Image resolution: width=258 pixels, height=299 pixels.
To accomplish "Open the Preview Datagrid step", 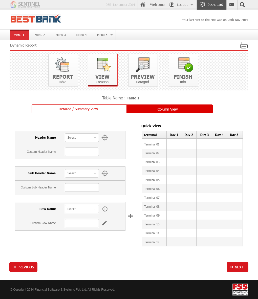I will point(143,70).
